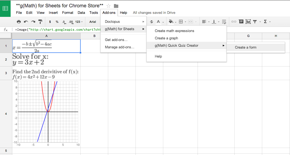Select the paint format tool
Viewport: 290px width, 155px height.
tap(40, 22)
